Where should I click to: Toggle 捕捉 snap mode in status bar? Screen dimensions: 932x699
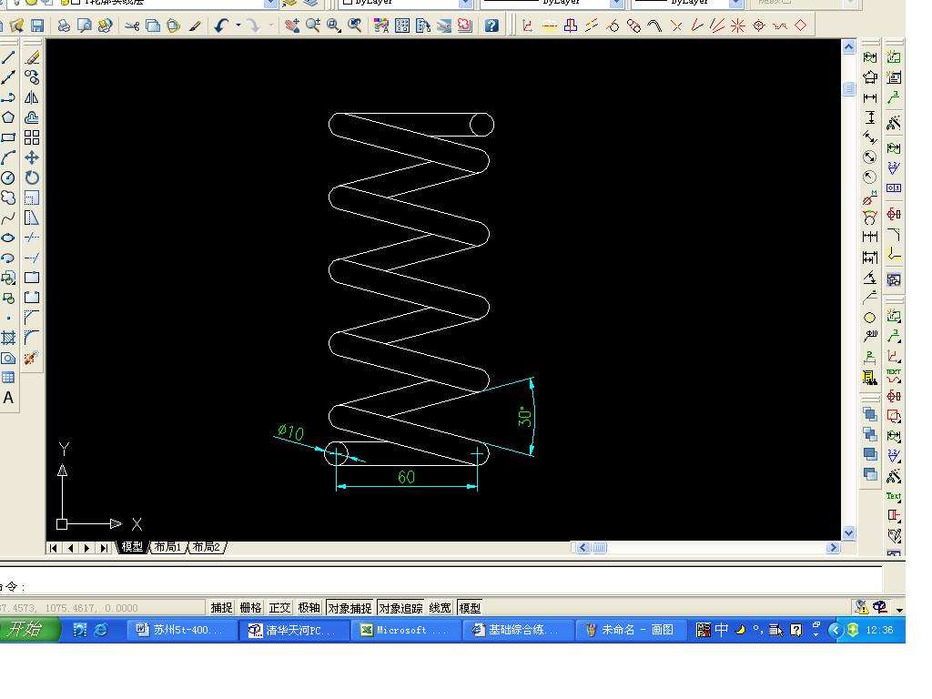pos(221,607)
